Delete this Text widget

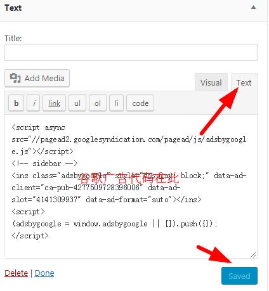pyautogui.click(x=16, y=273)
